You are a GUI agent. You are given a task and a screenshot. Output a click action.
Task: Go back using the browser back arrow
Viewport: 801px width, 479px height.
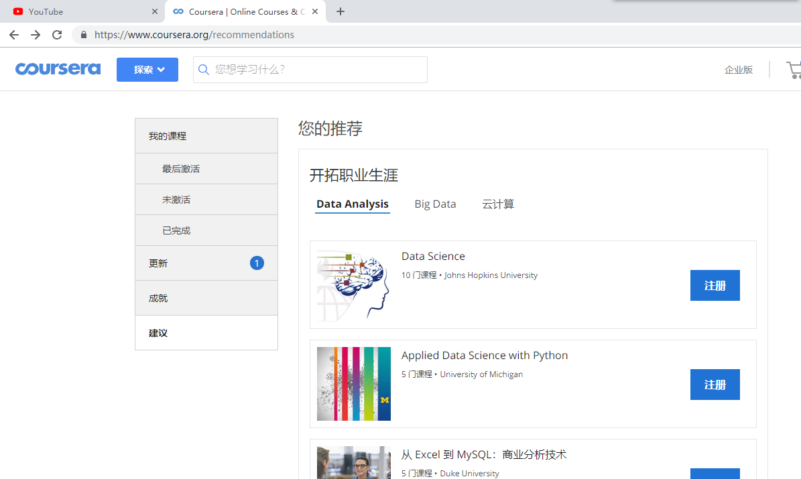[x=14, y=35]
